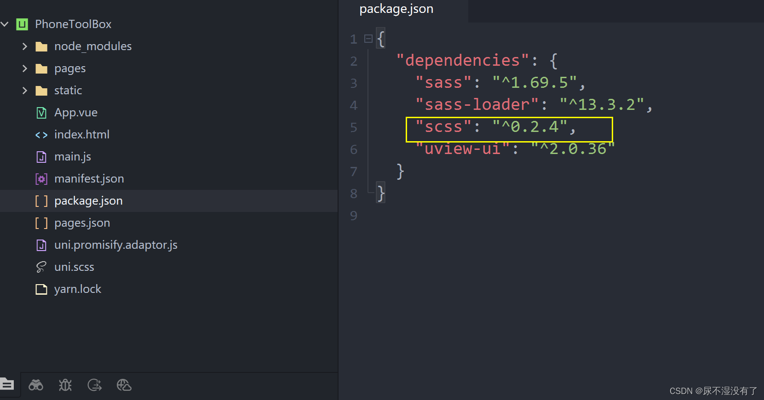Open the search binoculars icon
764x400 pixels.
coord(36,385)
